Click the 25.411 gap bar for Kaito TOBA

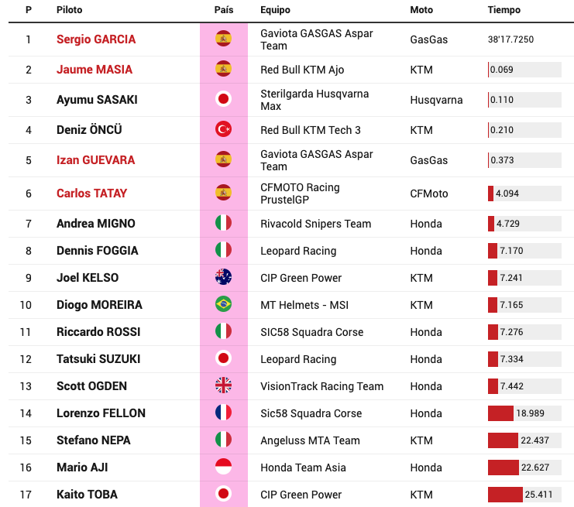point(524,495)
